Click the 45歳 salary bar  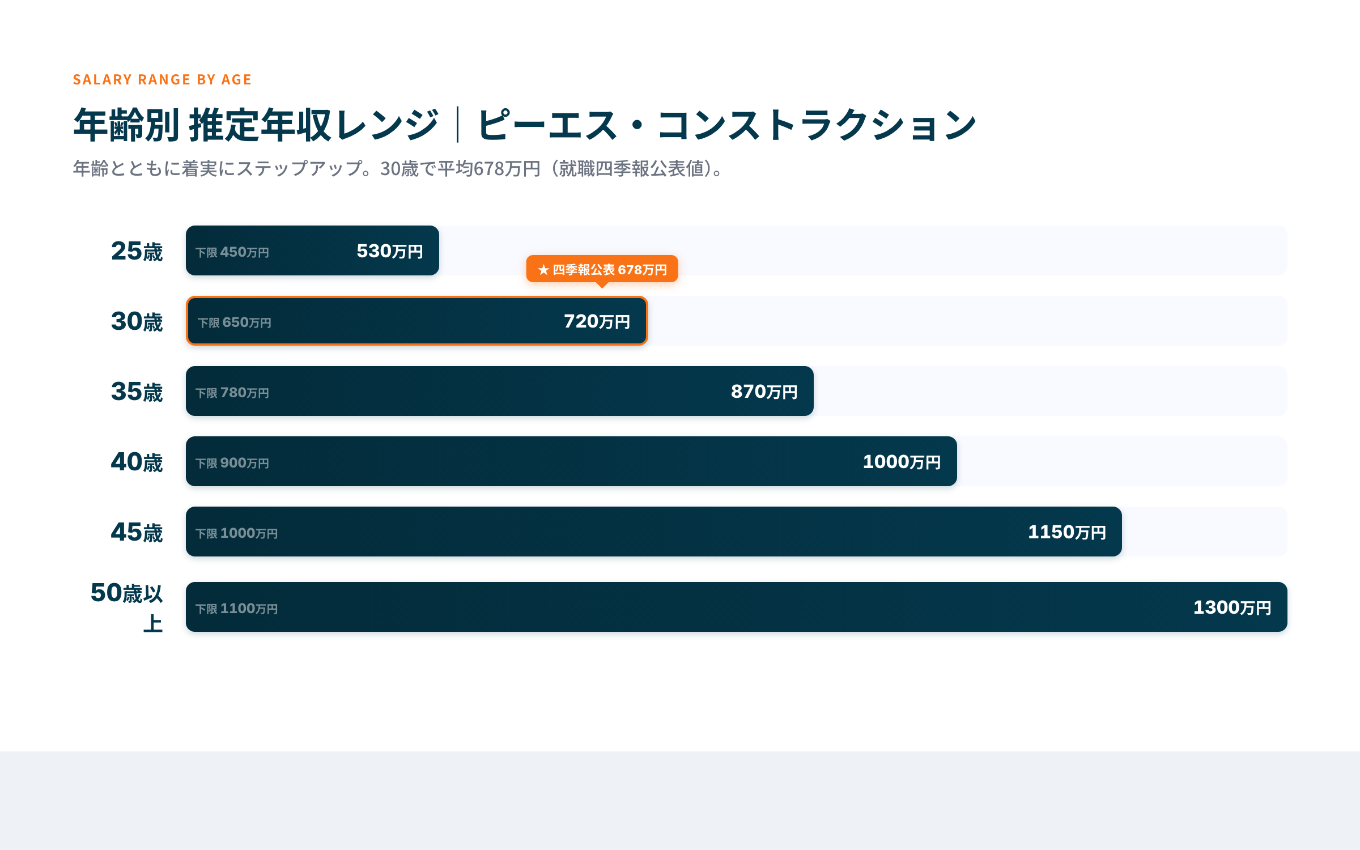(652, 532)
